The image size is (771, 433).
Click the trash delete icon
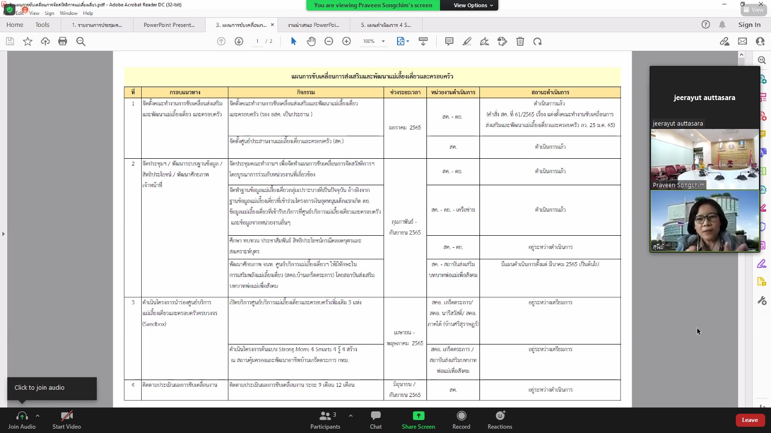point(520,41)
